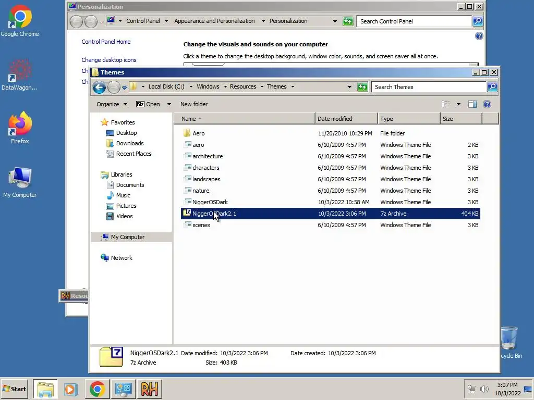Image resolution: width=534 pixels, height=400 pixels.
Task: Select Google Chrome desktop shortcut
Action: click(x=20, y=21)
